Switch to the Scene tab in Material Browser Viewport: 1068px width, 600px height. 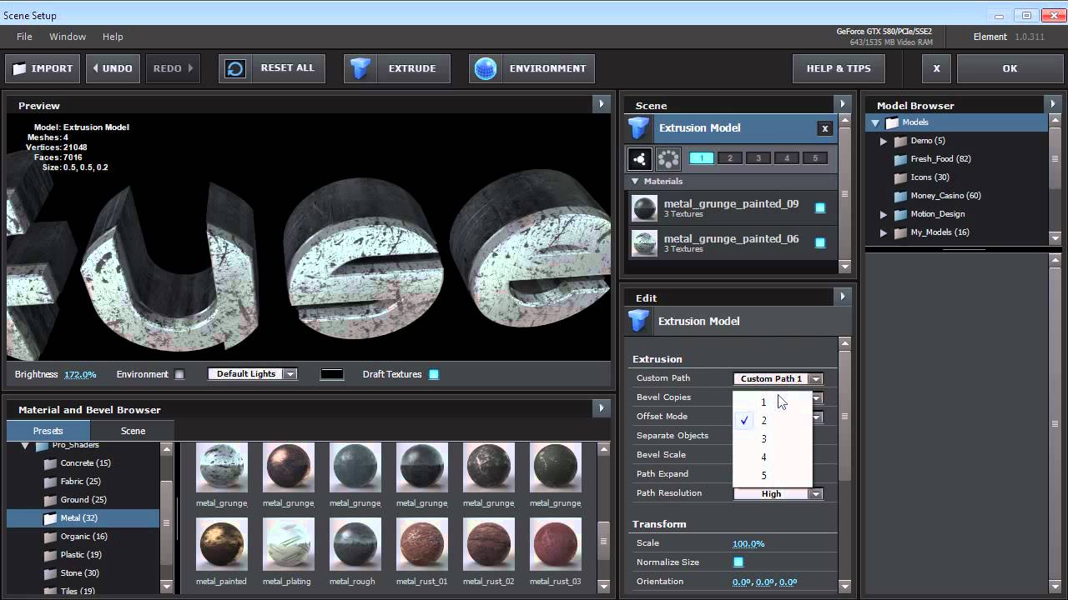click(x=133, y=431)
